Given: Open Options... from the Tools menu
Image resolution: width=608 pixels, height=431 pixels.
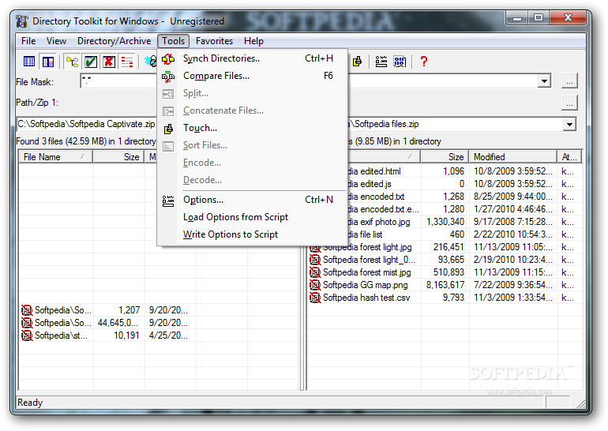Looking at the screenshot, I should coord(252,200).
